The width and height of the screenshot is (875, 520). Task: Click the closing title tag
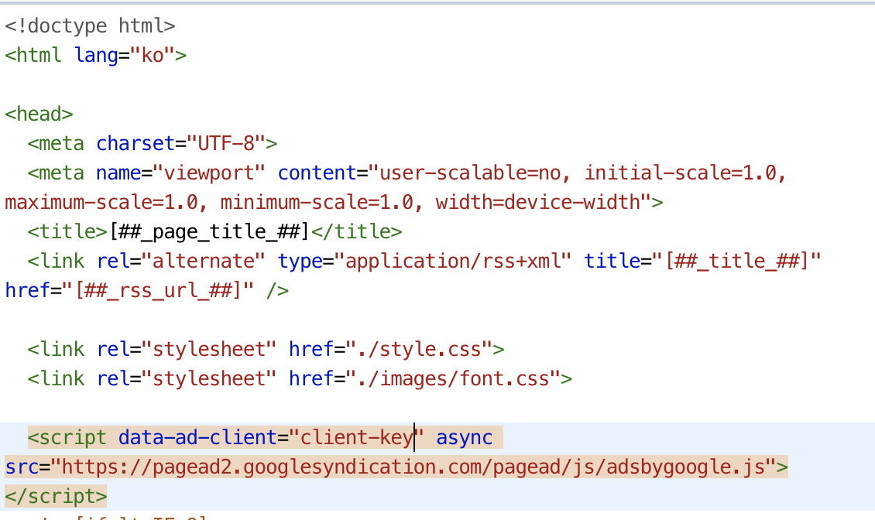pos(356,231)
